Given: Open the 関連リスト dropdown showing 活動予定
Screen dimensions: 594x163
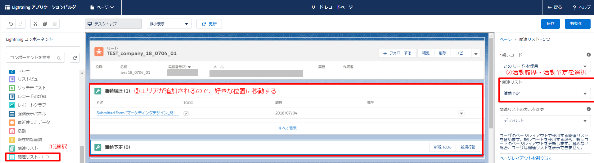Looking at the screenshot, I should [545, 94].
